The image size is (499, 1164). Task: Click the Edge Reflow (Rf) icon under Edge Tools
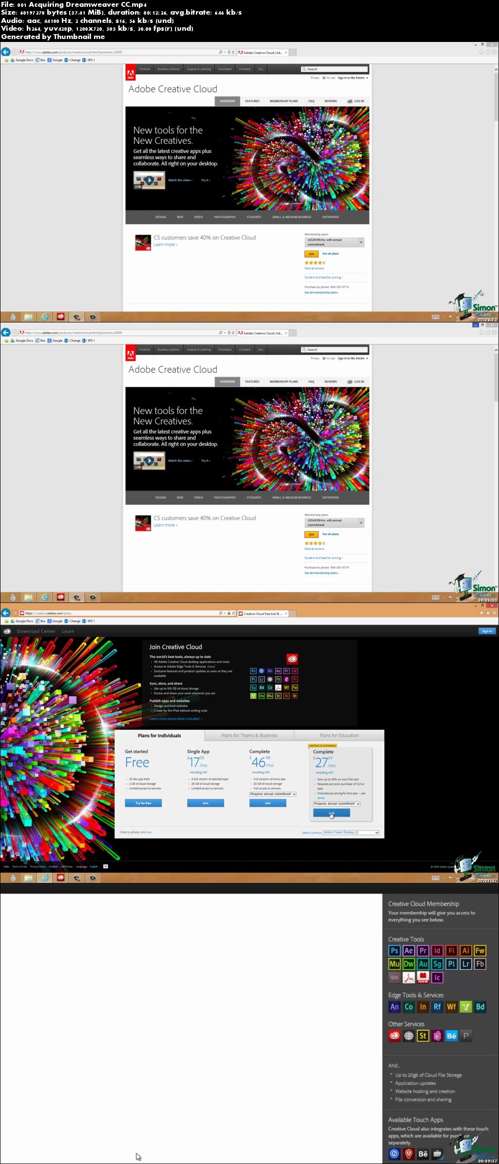[437, 1007]
